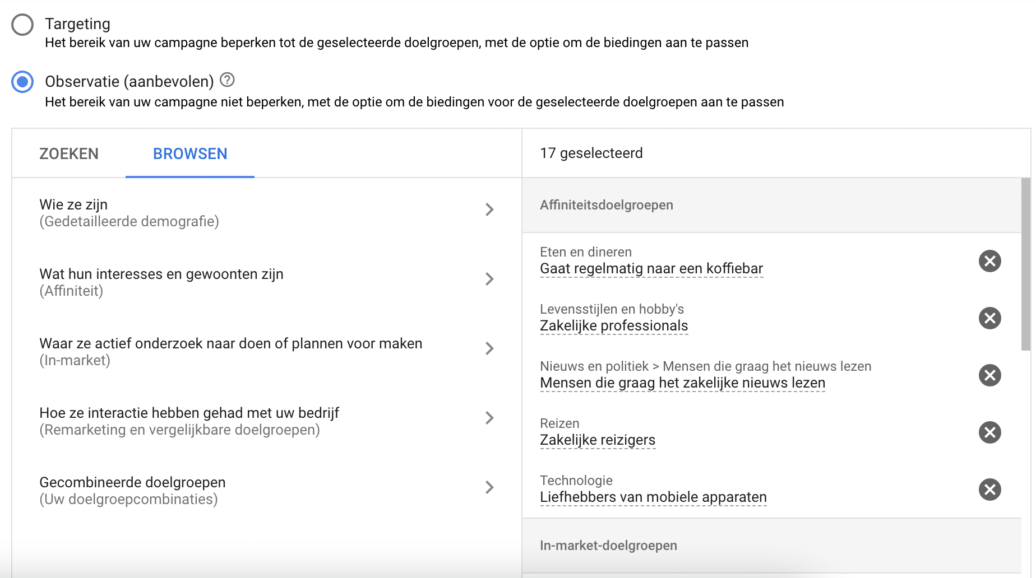Select the Targeting radio button
The height and width of the screenshot is (578, 1036).
pos(22,25)
